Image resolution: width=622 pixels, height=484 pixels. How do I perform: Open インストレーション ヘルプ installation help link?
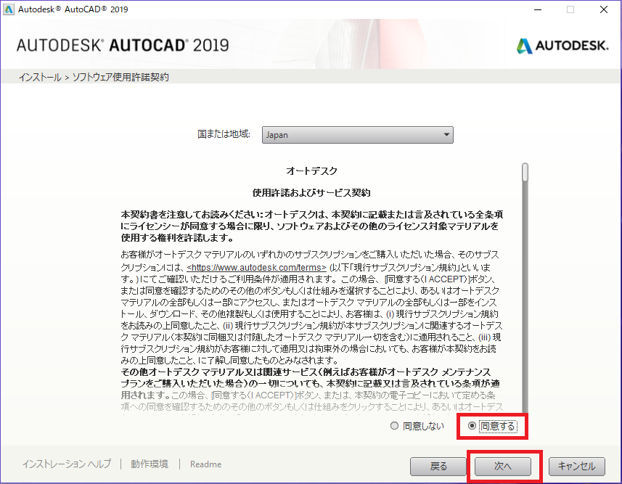pos(67,464)
